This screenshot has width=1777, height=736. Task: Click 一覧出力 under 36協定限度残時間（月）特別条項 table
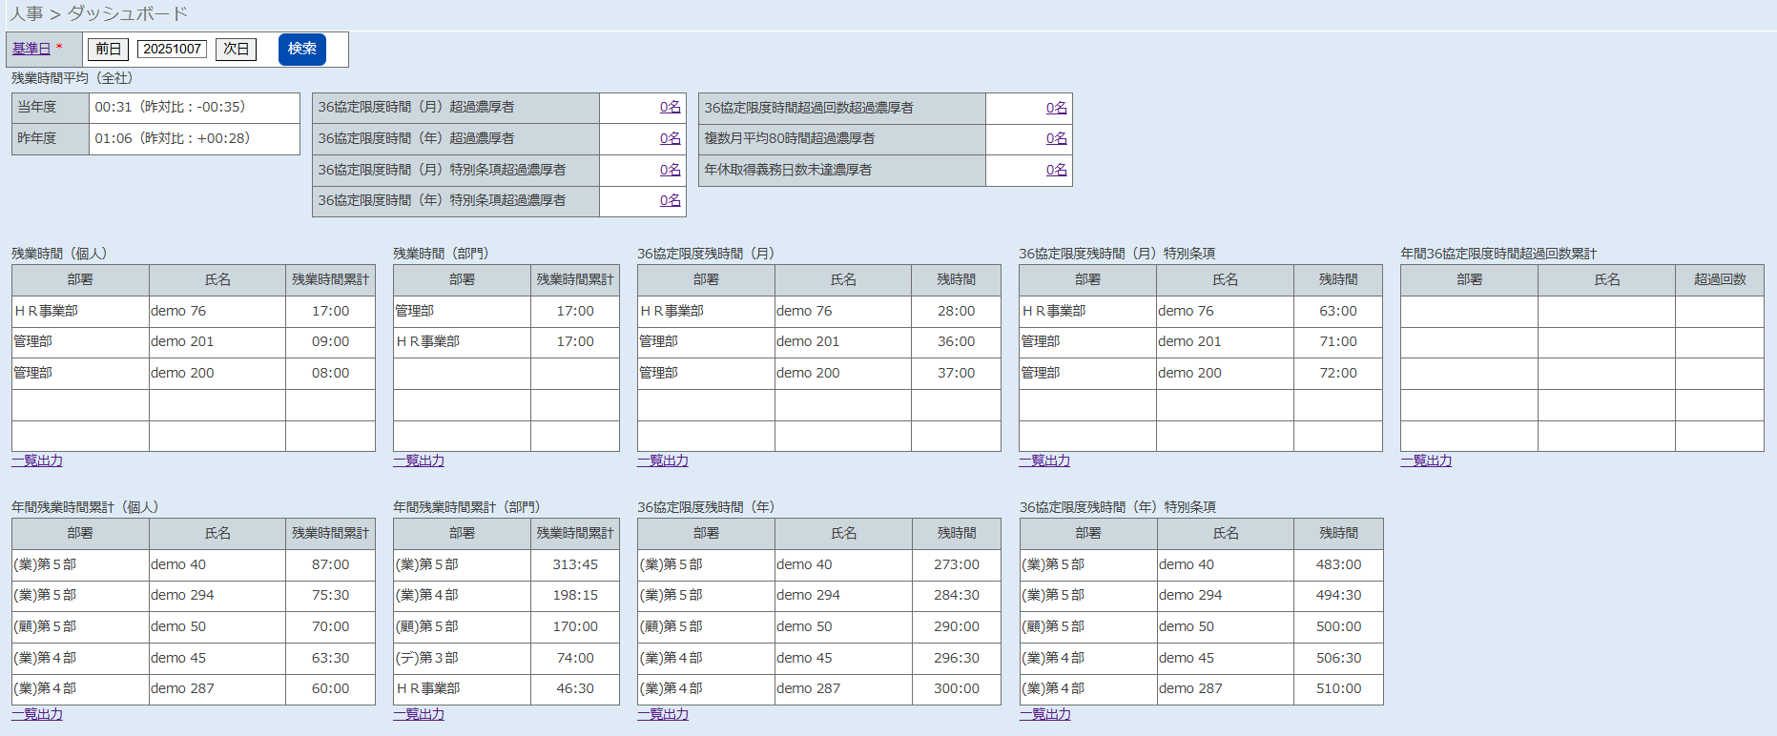1044,460
